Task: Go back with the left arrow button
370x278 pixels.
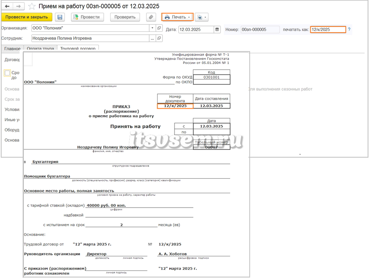Action: point(7,6)
